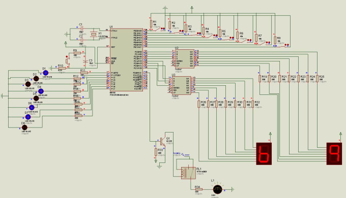Image resolution: width=346 pixels, height=198 pixels.
Task: Select resistor R1
Action: point(151,24)
